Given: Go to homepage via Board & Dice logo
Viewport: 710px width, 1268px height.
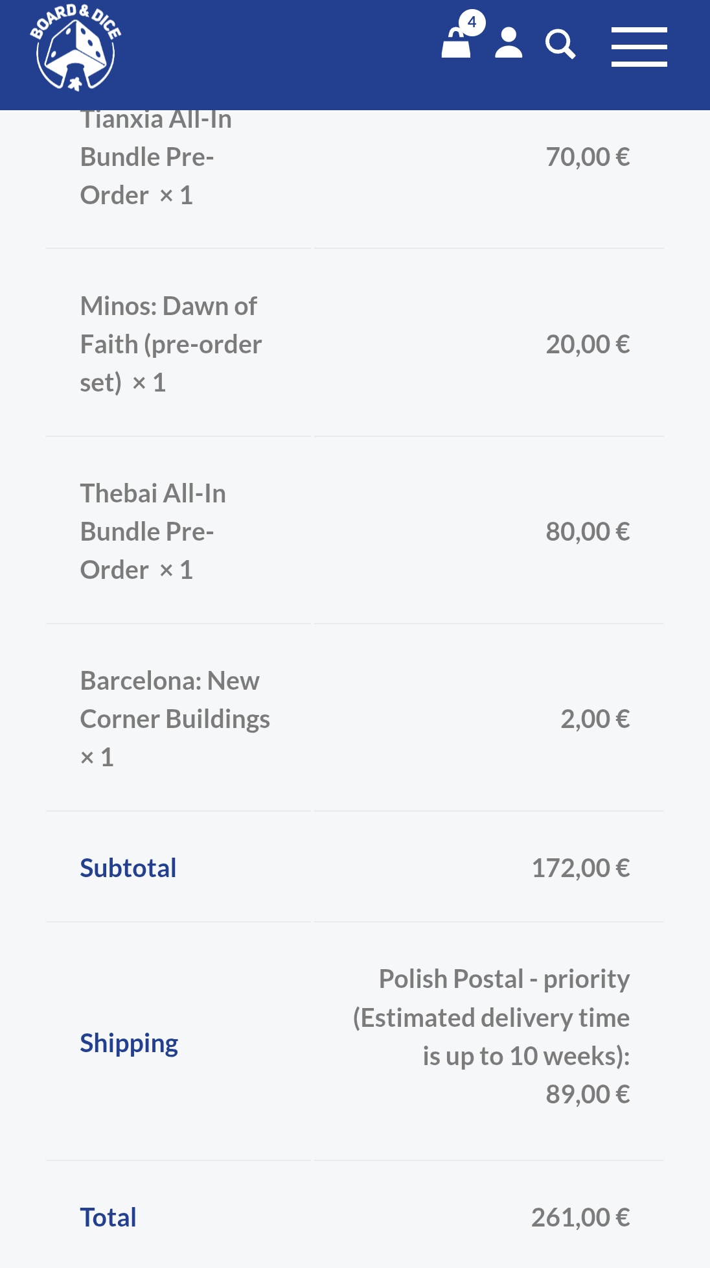Looking at the screenshot, I should [76, 47].
